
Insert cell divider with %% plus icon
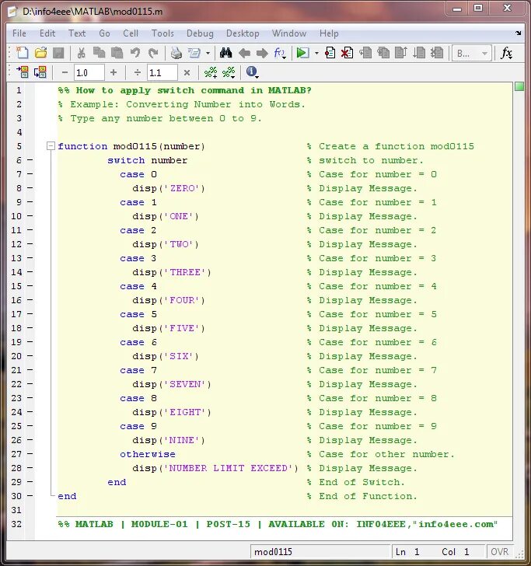[x=211, y=72]
